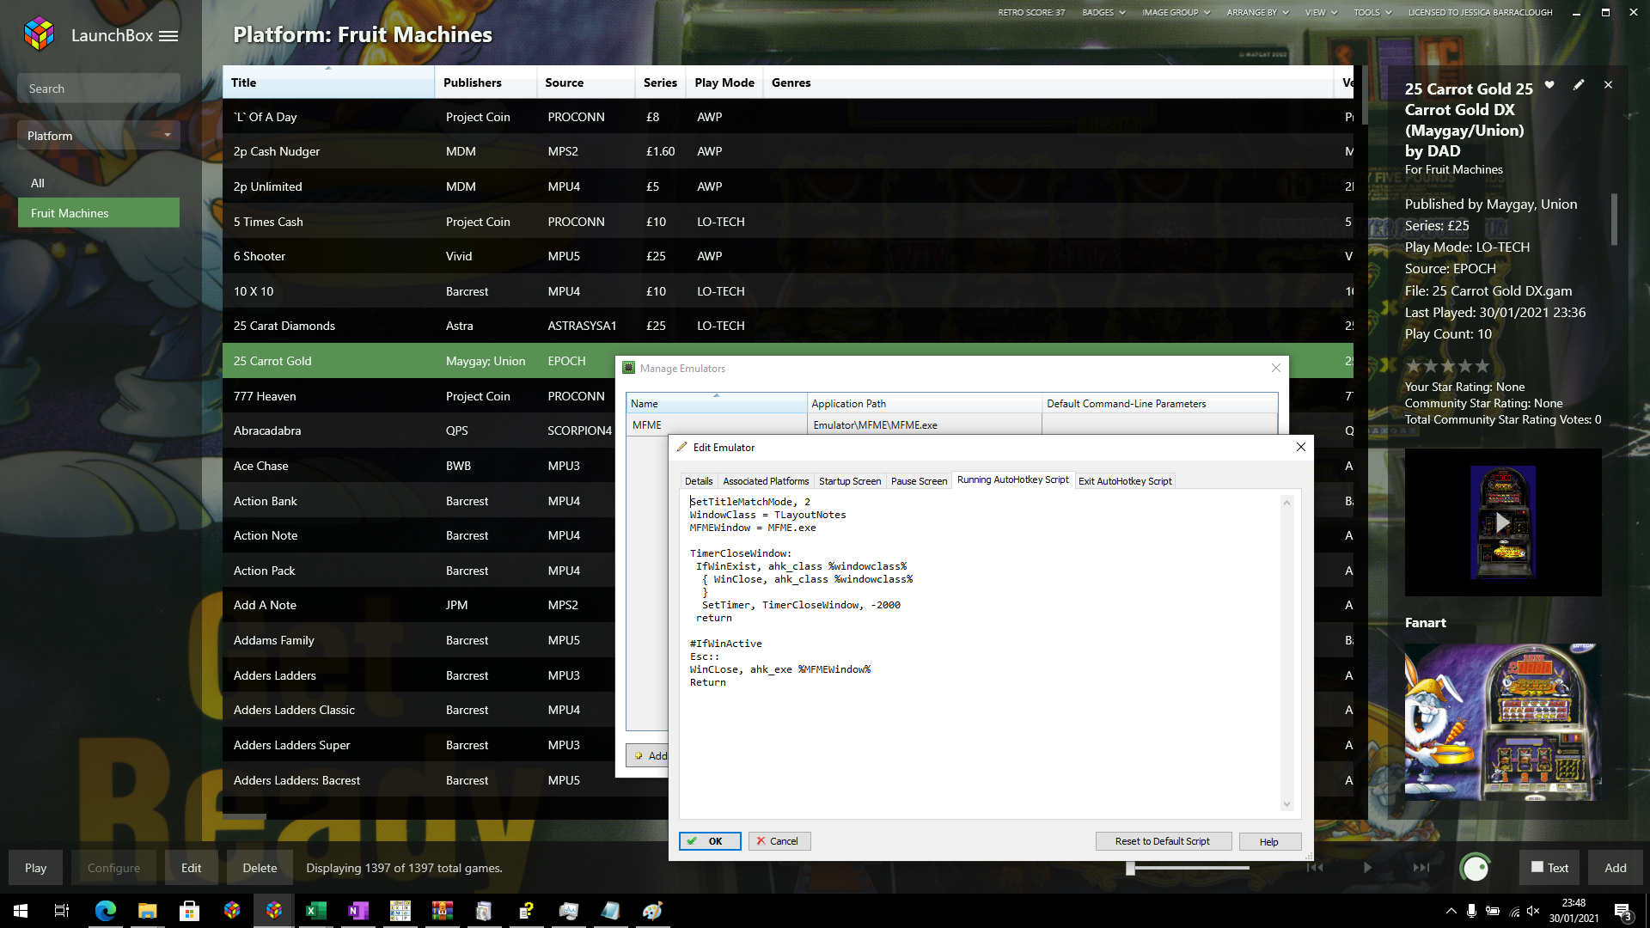Close the Manage Emulators window
This screenshot has width=1650, height=928.
pyautogui.click(x=1276, y=368)
